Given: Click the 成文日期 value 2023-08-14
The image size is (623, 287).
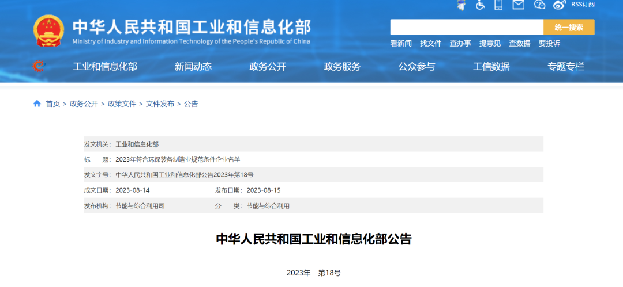Looking at the screenshot, I should tap(133, 190).
